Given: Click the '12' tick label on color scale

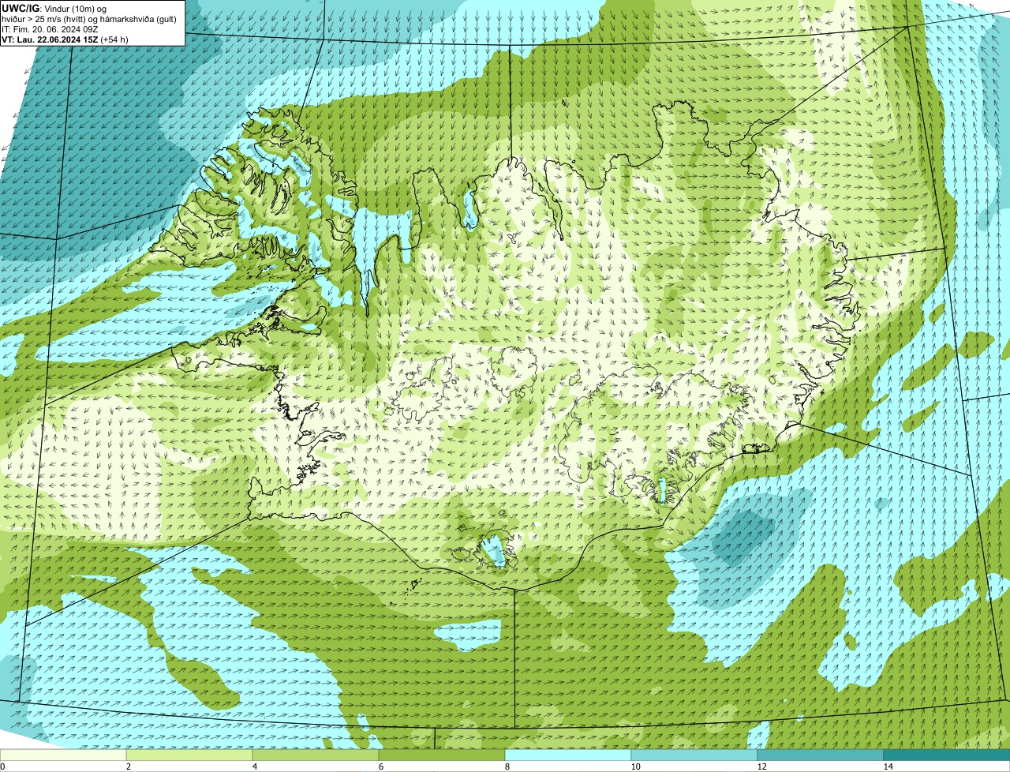Looking at the screenshot, I should click(761, 766).
